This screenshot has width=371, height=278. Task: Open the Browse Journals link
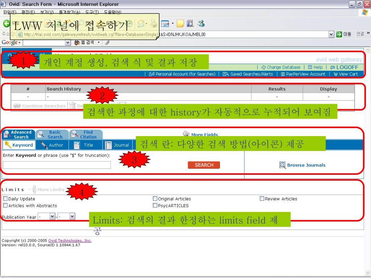306,165
